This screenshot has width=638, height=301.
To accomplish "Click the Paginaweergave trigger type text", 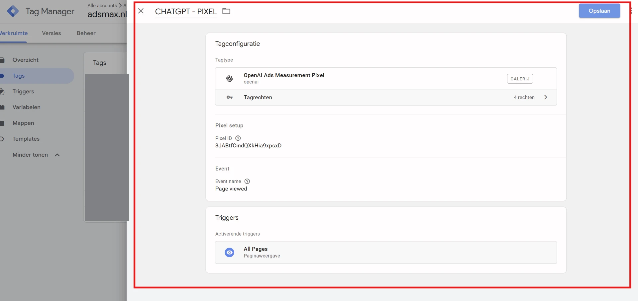I will click(262, 256).
